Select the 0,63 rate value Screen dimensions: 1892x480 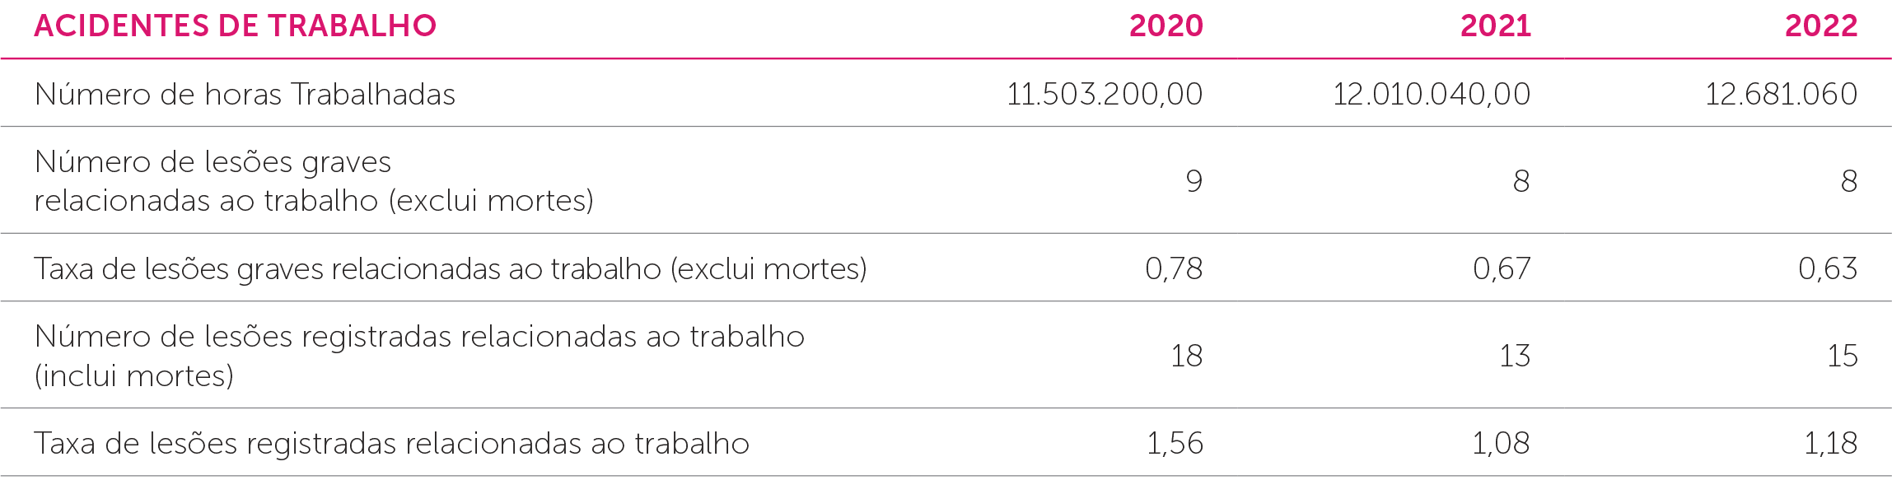pos(1828,269)
